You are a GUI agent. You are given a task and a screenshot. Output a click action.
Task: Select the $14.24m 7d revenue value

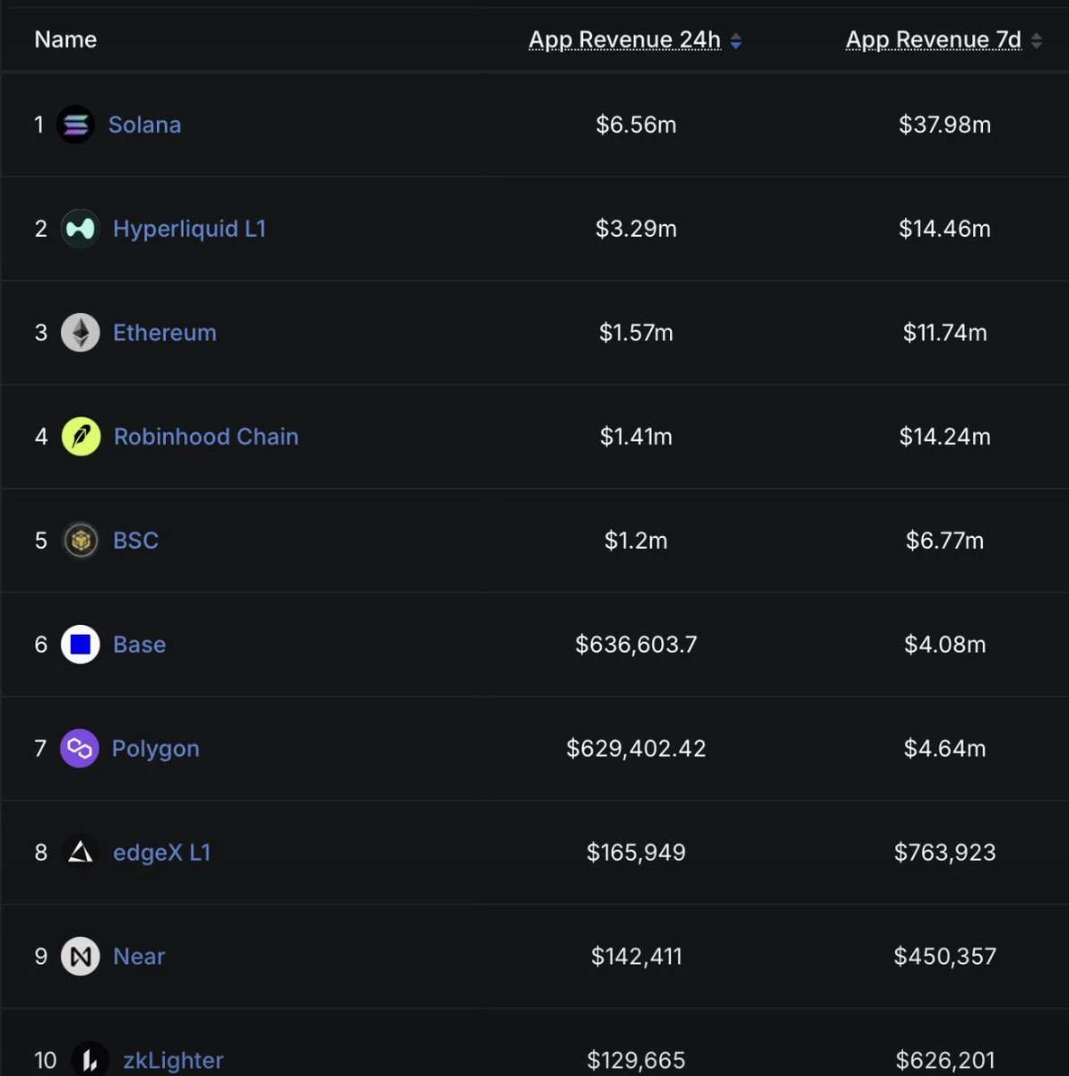click(x=944, y=437)
